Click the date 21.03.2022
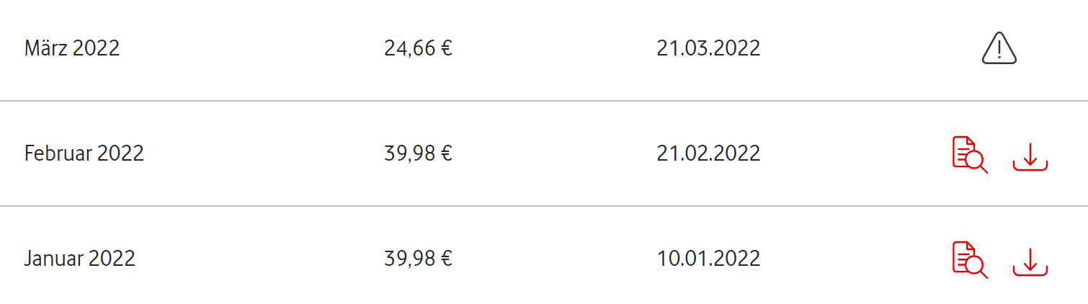The height and width of the screenshot is (304, 1088). 708,48
